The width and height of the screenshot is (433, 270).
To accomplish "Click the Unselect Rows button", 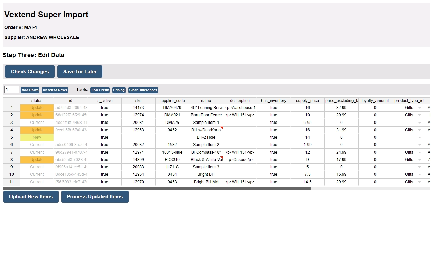I will pos(54,90).
